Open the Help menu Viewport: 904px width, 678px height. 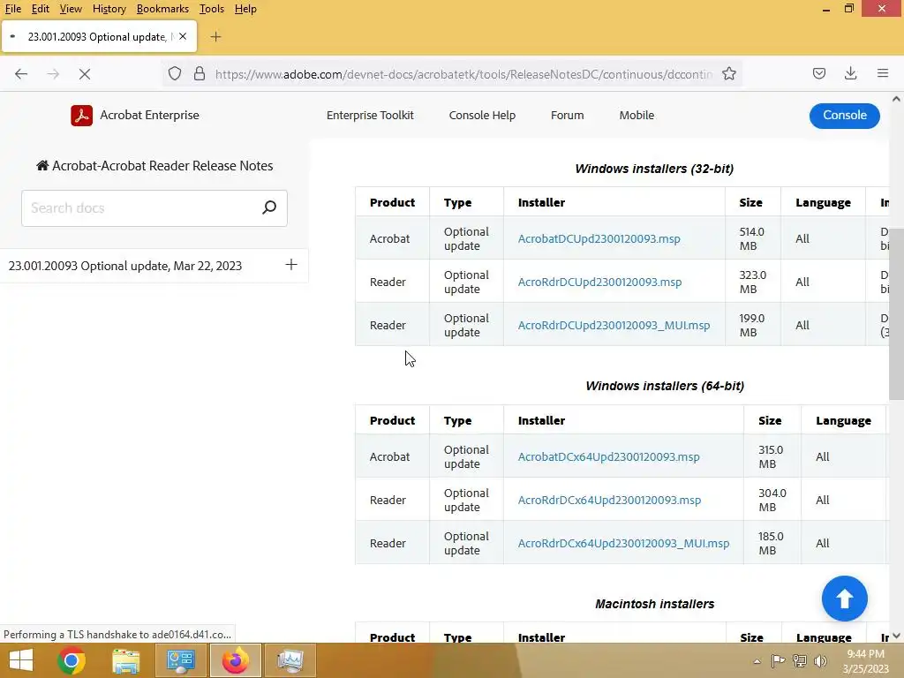pyautogui.click(x=245, y=9)
